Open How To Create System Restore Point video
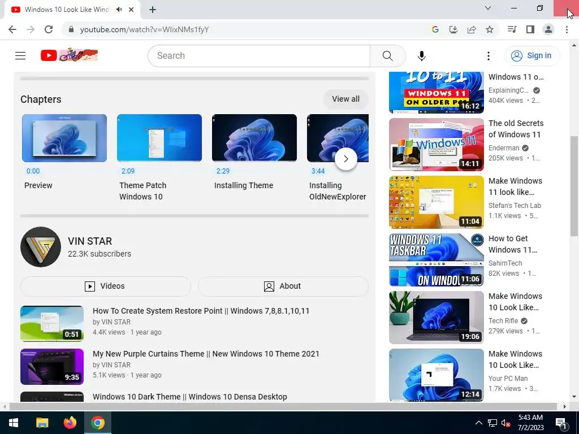The width and height of the screenshot is (579, 434). [201, 311]
